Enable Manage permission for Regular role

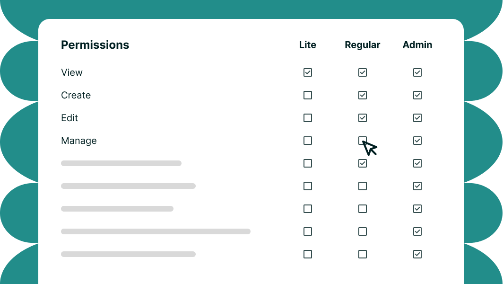(363, 141)
